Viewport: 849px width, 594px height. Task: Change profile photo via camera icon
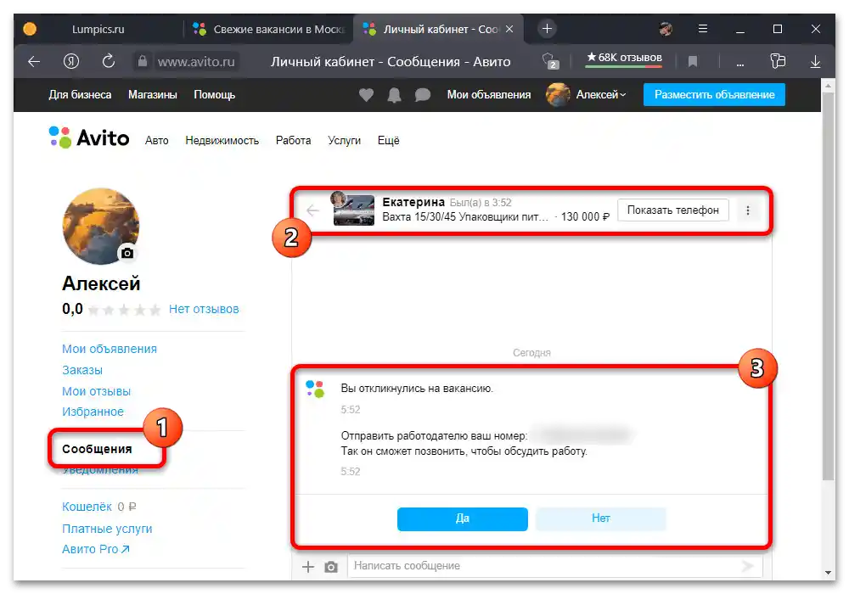tap(127, 253)
